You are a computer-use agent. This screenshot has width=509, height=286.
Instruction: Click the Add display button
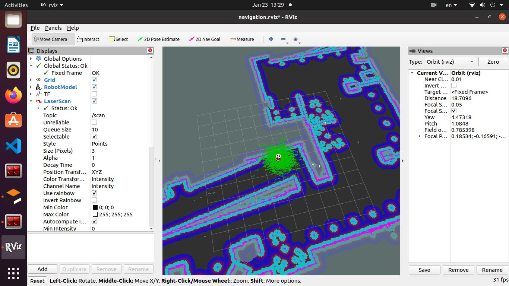pos(42,269)
